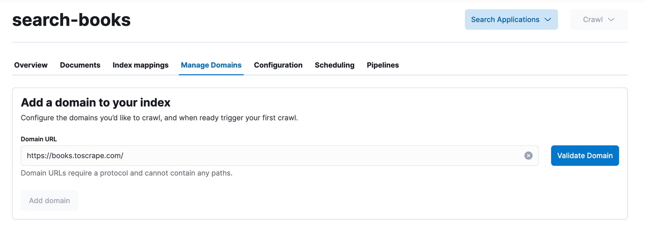This screenshot has width=645, height=238.
Task: Expand the Crawl dropdown menu
Action: point(593,20)
